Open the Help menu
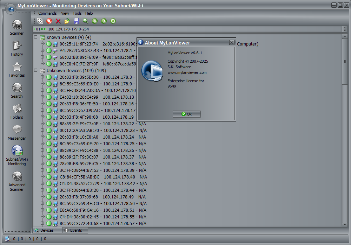This screenshot has height=245, width=351. 89,13
